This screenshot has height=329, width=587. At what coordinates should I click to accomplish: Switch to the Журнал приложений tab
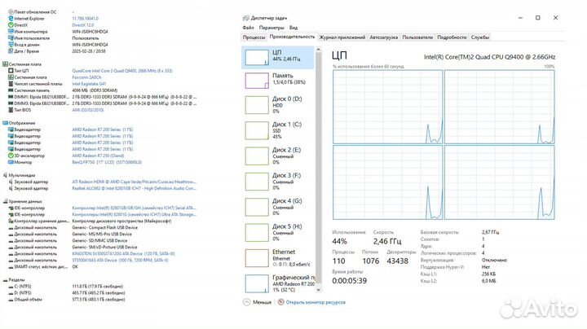342,37
